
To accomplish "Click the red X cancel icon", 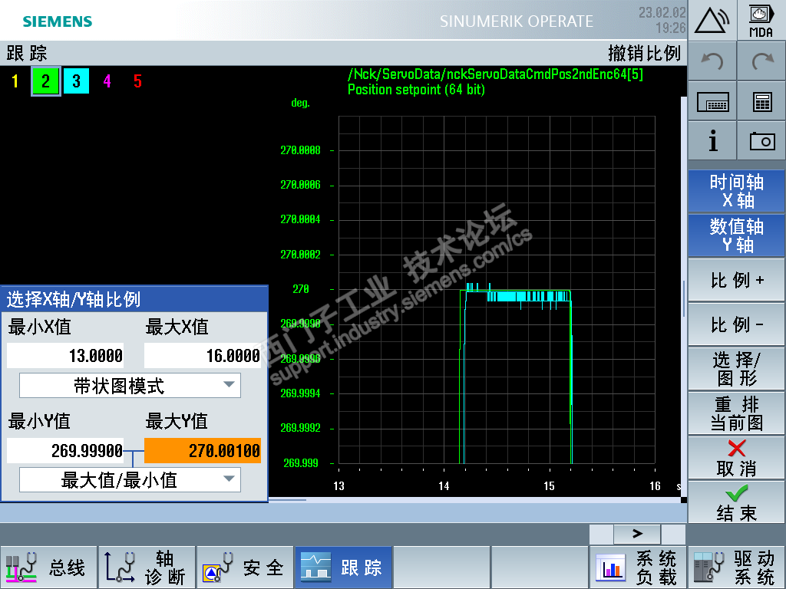I will coord(736,448).
